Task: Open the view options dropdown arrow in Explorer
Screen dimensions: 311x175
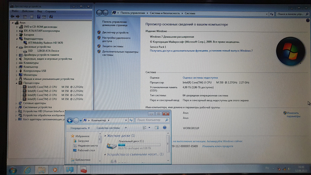Action: 149,128
